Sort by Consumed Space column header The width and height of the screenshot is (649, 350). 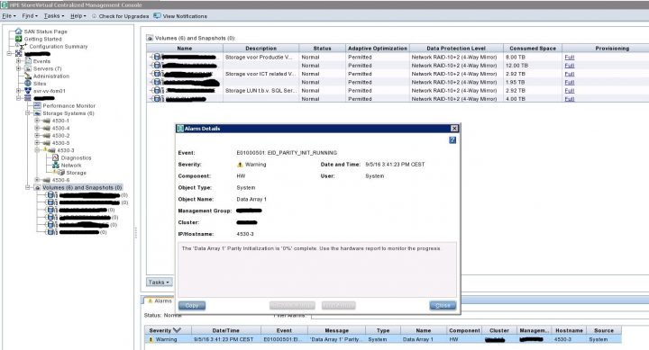533,48
